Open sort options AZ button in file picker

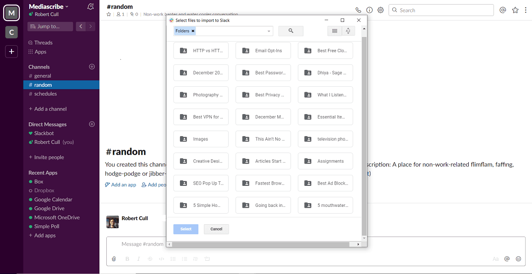348,31
